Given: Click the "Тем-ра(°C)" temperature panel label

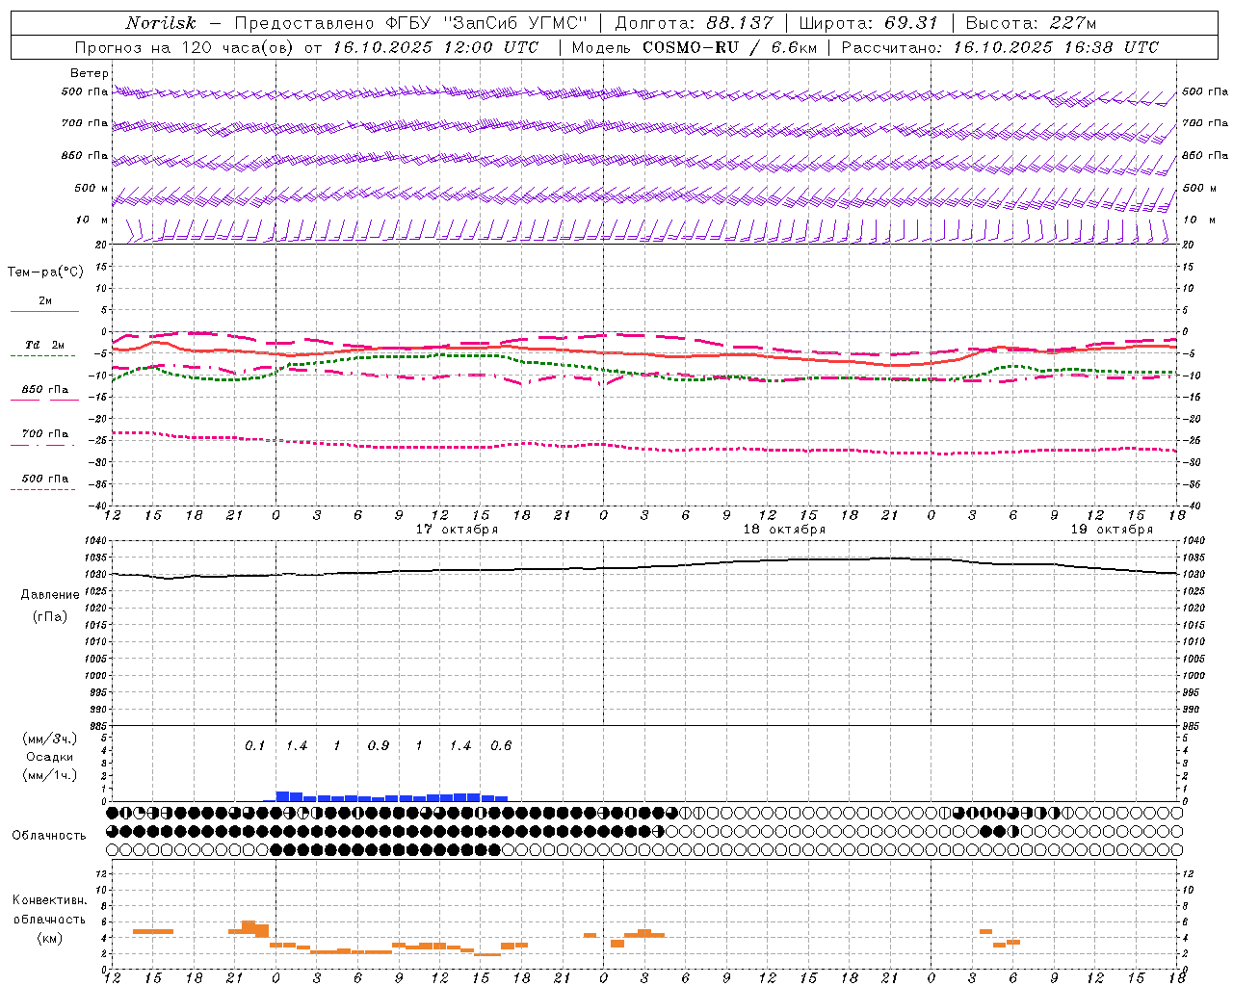Looking at the screenshot, I should click(45, 272).
